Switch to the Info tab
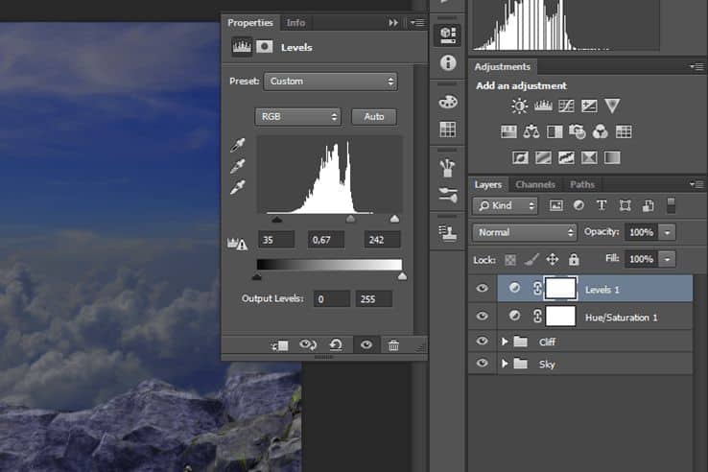Image resolution: width=708 pixels, height=472 pixels. (295, 23)
